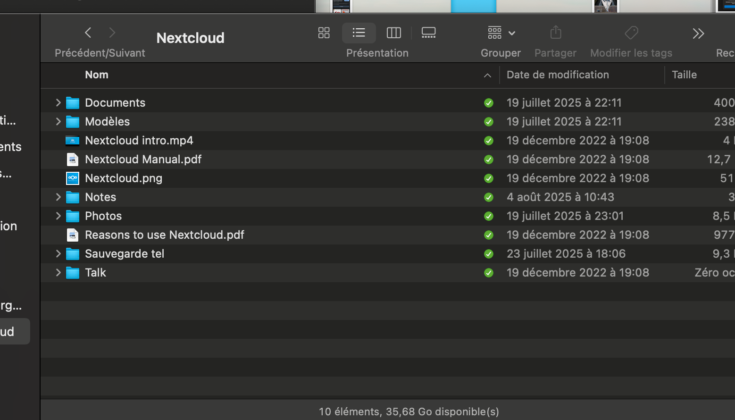Viewport: 735px width, 420px height.
Task: Sort by Date de modification column
Action: point(558,75)
